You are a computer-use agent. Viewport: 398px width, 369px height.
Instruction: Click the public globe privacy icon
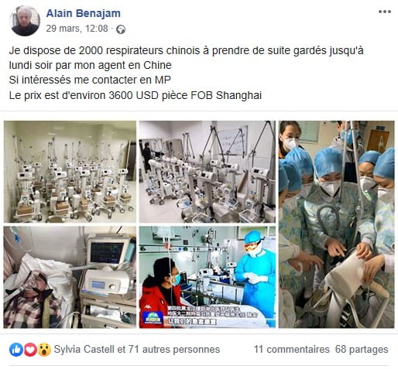click(121, 29)
